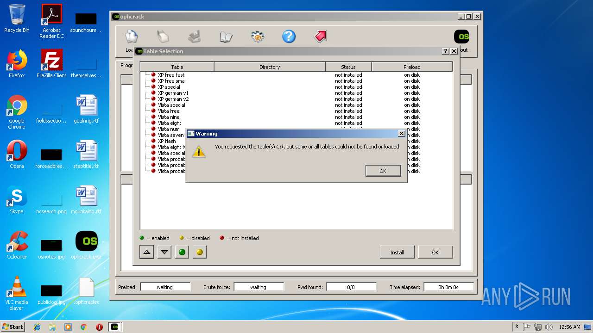Click the ophcrack taskbar button
Viewport: 593px width, 333px height.
point(114,327)
